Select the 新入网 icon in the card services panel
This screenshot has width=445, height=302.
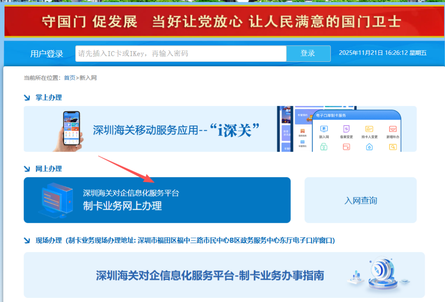[324, 129]
